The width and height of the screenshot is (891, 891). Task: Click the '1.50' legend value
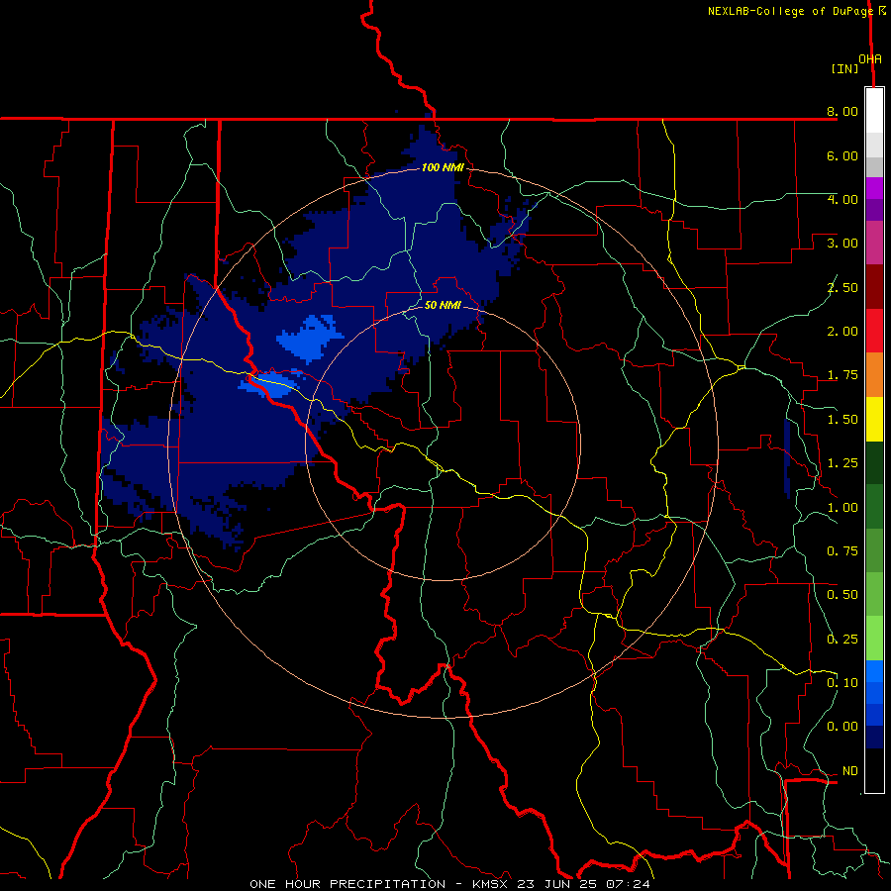click(842, 420)
